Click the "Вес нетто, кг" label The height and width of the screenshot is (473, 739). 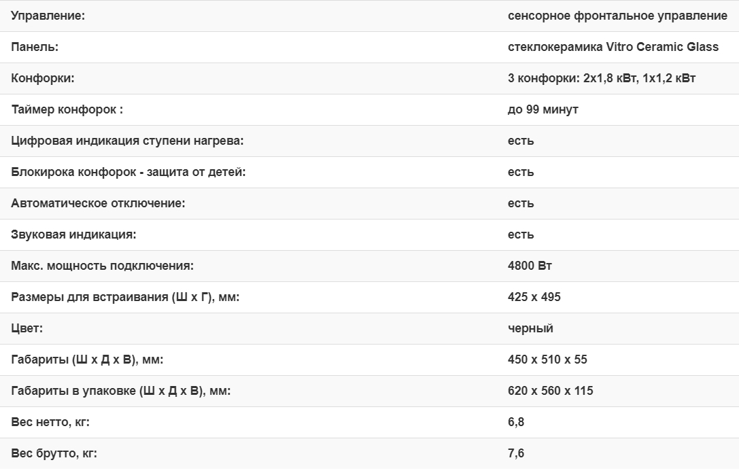[50, 422]
